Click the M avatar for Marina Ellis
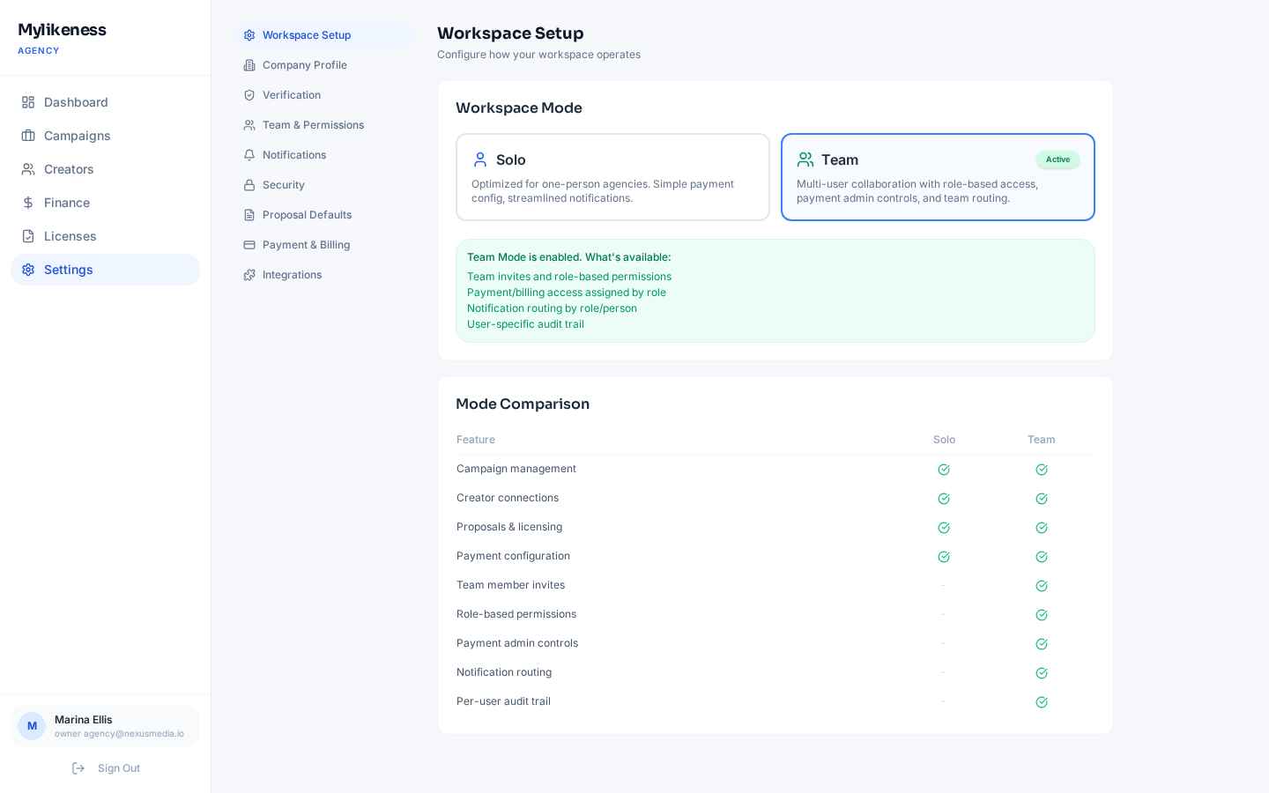This screenshot has height=793, width=1269. click(x=32, y=726)
